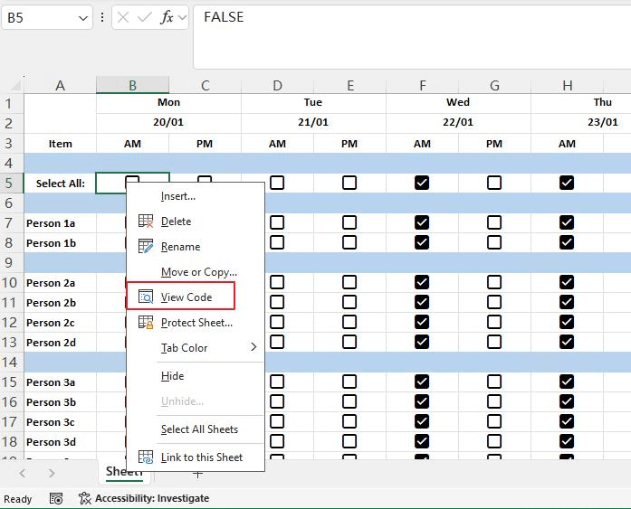Choose Select All Sheets menu entry
Image resolution: width=631 pixels, height=509 pixels.
[196, 429]
